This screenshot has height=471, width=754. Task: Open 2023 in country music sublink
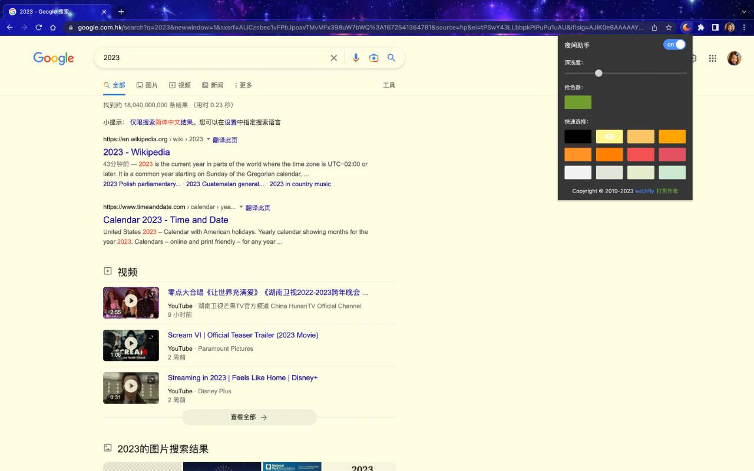click(300, 184)
